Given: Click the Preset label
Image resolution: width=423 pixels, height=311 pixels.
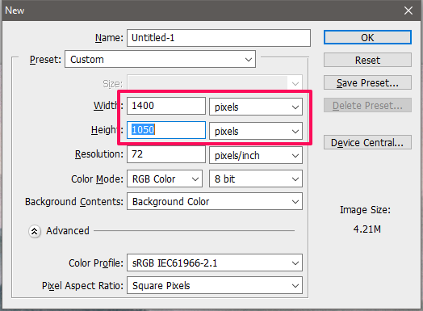Looking at the screenshot, I should coord(45,60).
